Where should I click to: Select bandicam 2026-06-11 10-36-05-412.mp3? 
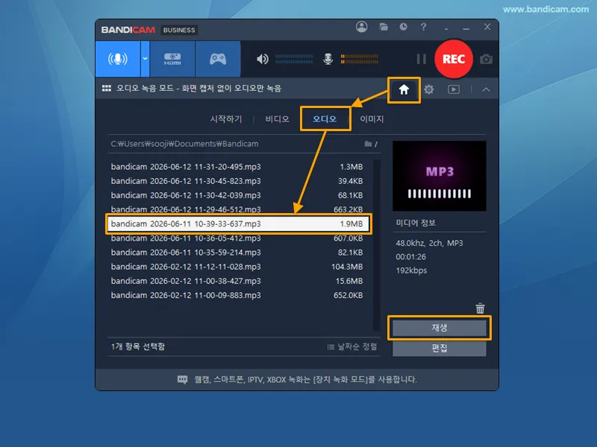tap(238, 238)
